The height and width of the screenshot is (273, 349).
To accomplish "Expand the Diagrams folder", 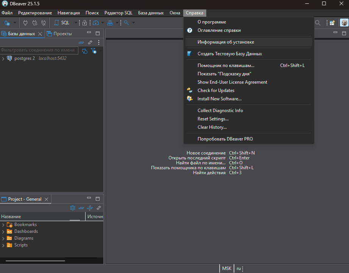I will click(x=3, y=239).
